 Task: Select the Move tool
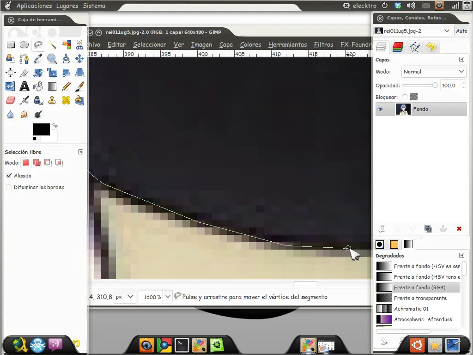click(x=79, y=59)
